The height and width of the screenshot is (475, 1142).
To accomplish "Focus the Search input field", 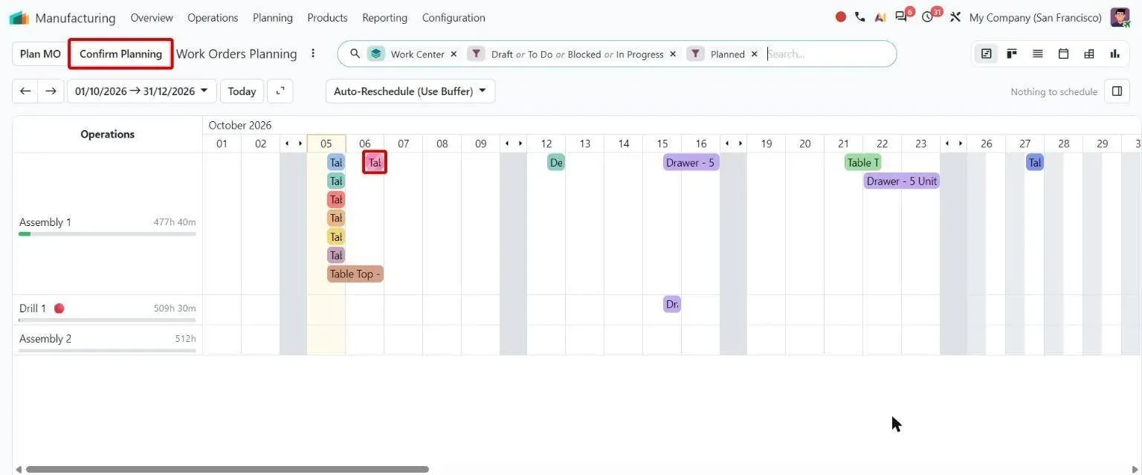I will [829, 54].
